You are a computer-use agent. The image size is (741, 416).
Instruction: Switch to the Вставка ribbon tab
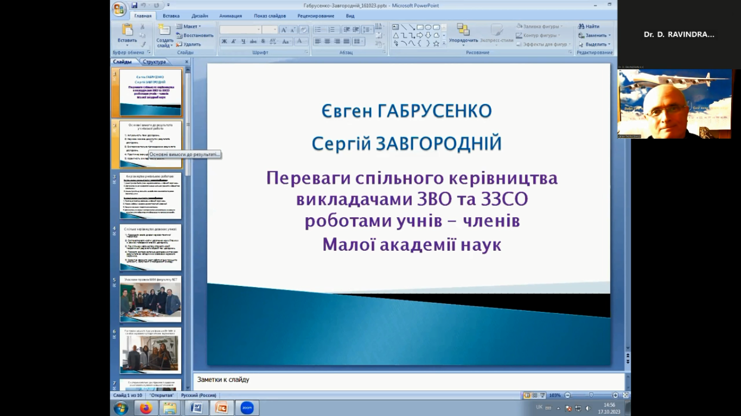point(171,16)
